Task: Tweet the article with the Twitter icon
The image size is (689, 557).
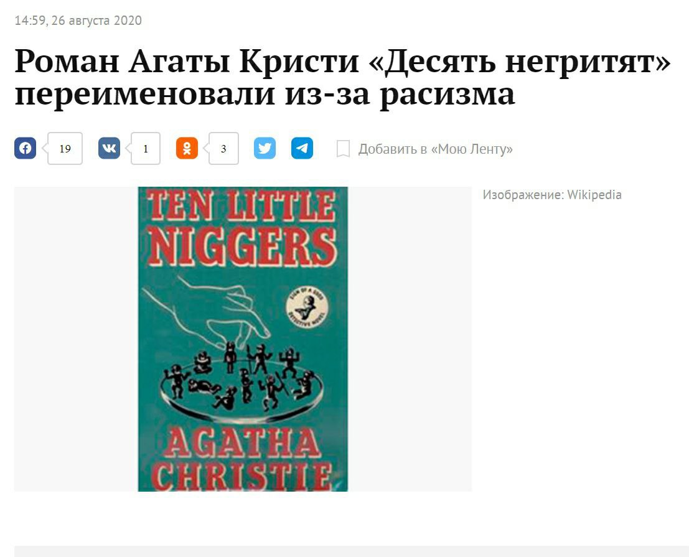Action: click(265, 148)
